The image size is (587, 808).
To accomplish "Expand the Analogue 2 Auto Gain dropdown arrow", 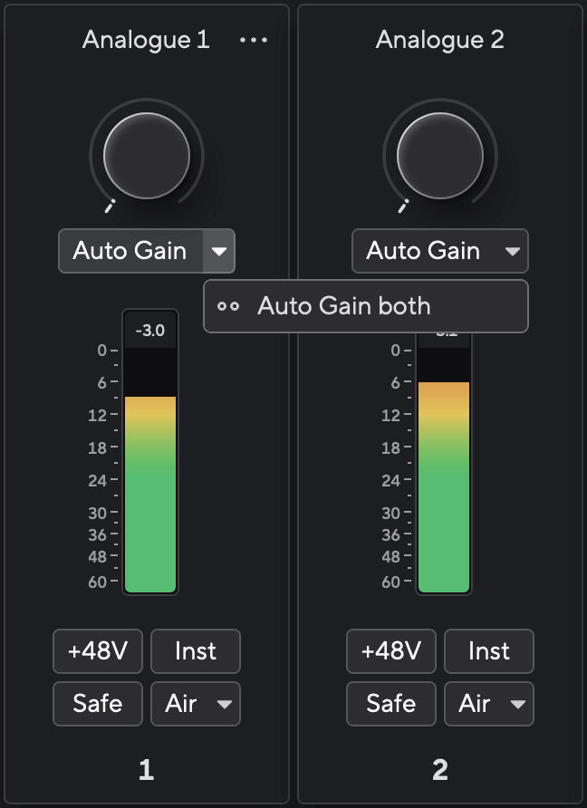I will tap(513, 251).
